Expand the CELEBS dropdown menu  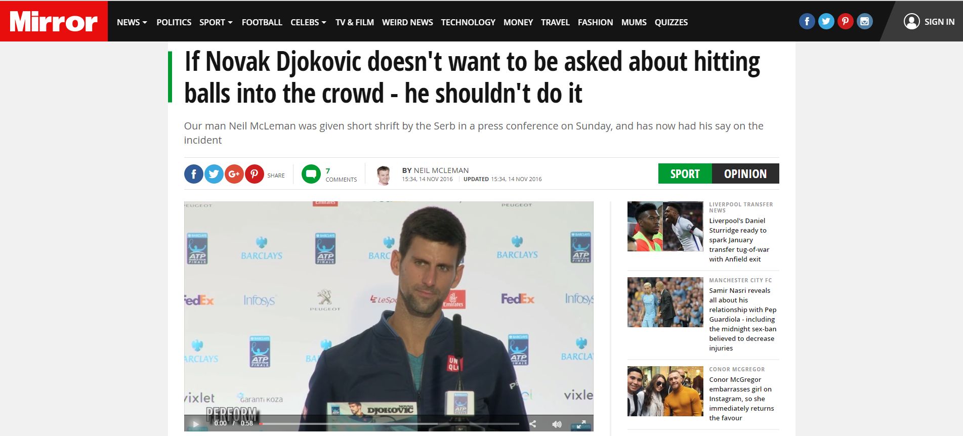(x=308, y=22)
